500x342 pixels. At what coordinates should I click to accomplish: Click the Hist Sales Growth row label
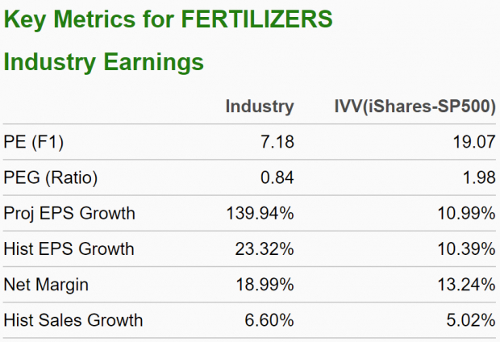click(73, 320)
